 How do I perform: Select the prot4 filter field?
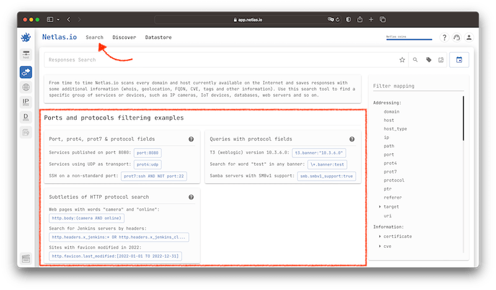click(390, 163)
